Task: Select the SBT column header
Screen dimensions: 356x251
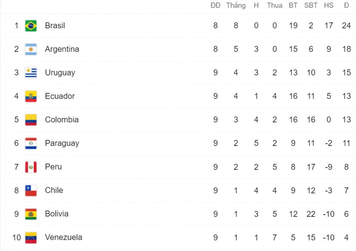Action: [x=311, y=5]
